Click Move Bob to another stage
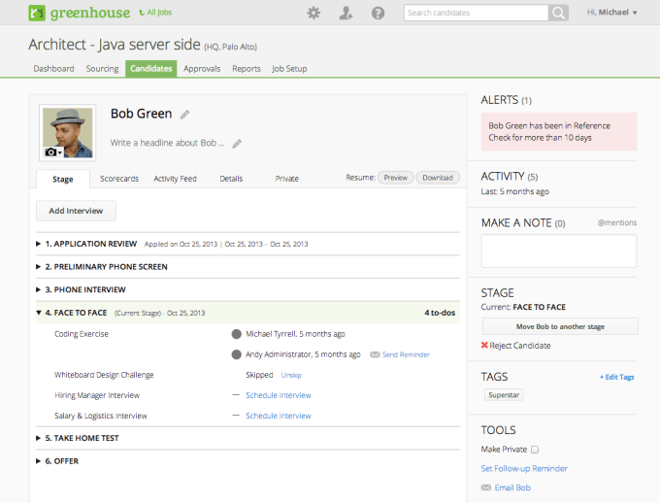The image size is (660, 503). point(559,326)
